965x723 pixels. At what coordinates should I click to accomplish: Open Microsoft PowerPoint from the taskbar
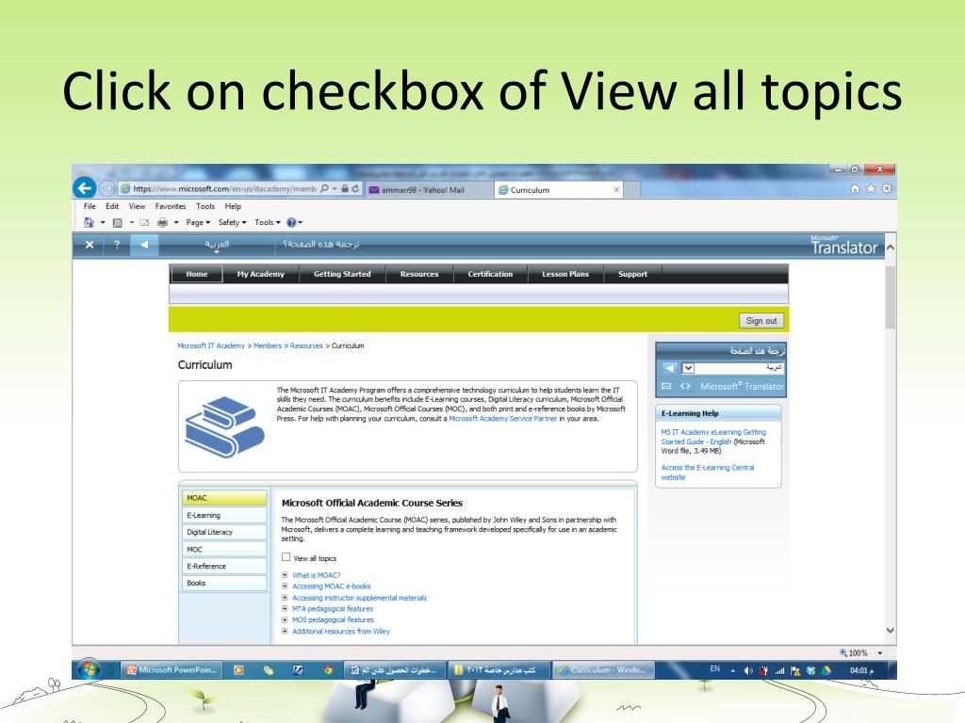[172, 670]
